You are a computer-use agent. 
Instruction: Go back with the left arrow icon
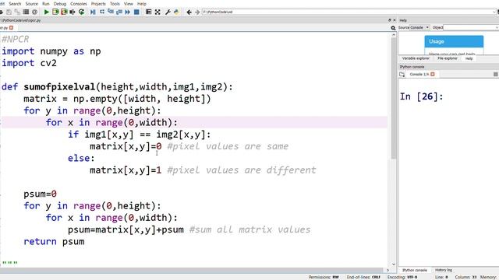click(x=189, y=12)
